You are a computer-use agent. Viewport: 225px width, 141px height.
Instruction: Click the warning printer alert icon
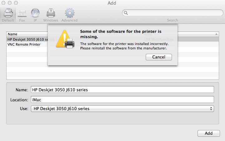65,39
